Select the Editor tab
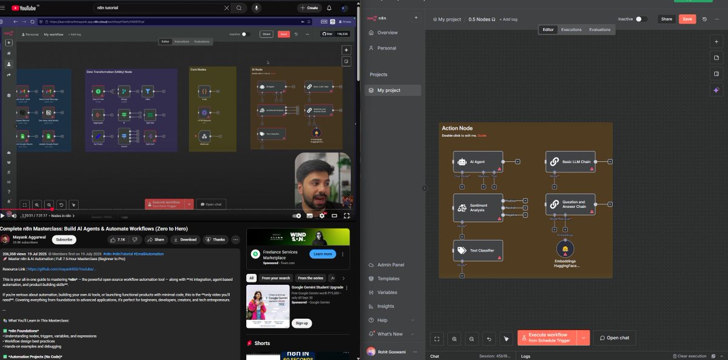 tap(548, 30)
